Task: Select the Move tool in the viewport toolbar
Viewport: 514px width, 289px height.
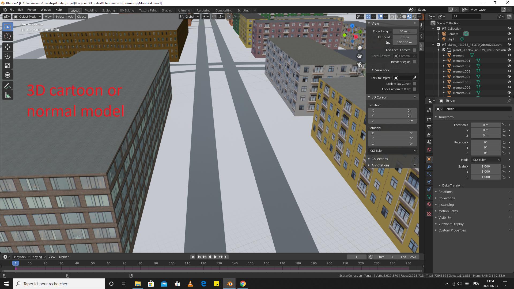Action: pyautogui.click(x=7, y=47)
